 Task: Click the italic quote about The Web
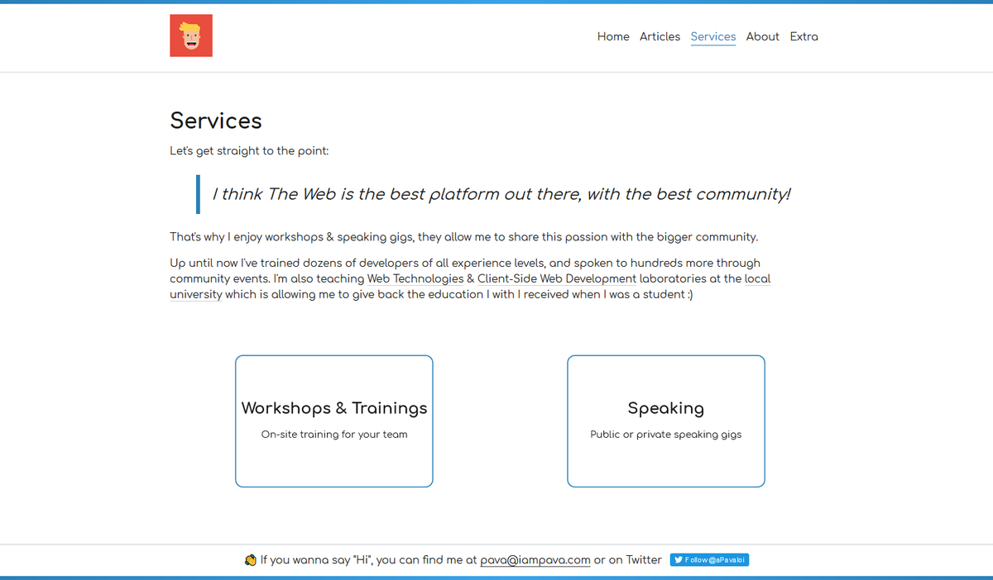click(501, 194)
